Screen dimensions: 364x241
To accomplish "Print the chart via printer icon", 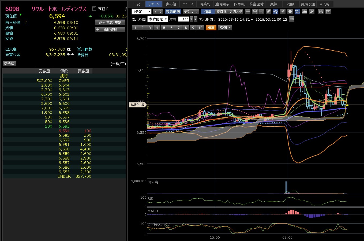I will point(321,12).
